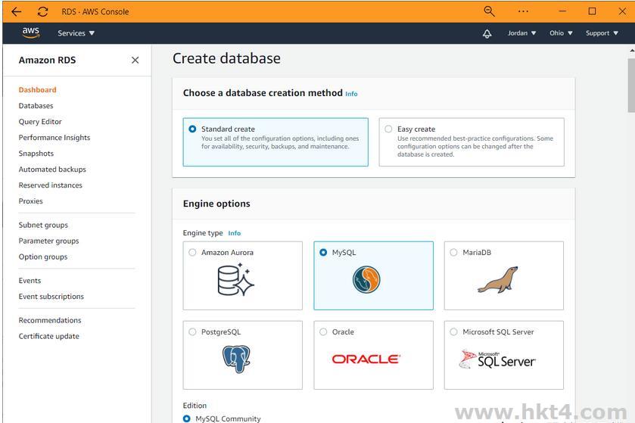Viewport: 635px width, 423px height.
Task: Click the 'Engine options' heading text
Action: [x=216, y=204]
